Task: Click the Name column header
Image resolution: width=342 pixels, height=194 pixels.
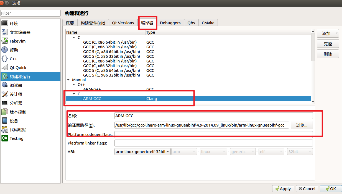Action: (x=106, y=32)
